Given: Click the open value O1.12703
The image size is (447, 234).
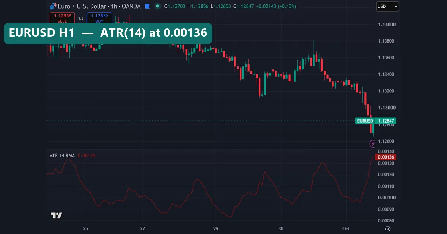Looking at the screenshot, I should click(x=175, y=6).
